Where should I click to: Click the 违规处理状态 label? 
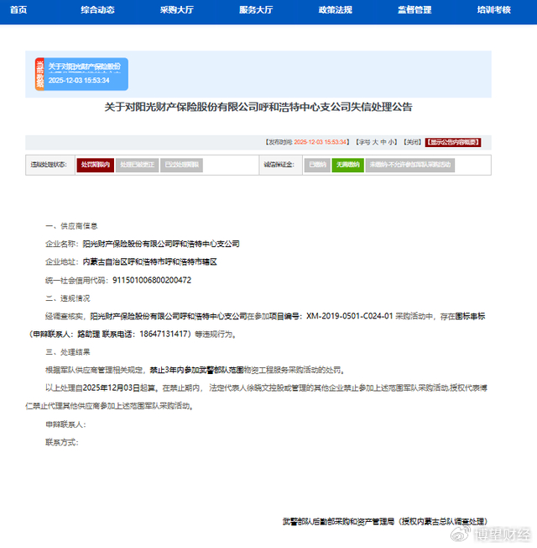[49, 165]
